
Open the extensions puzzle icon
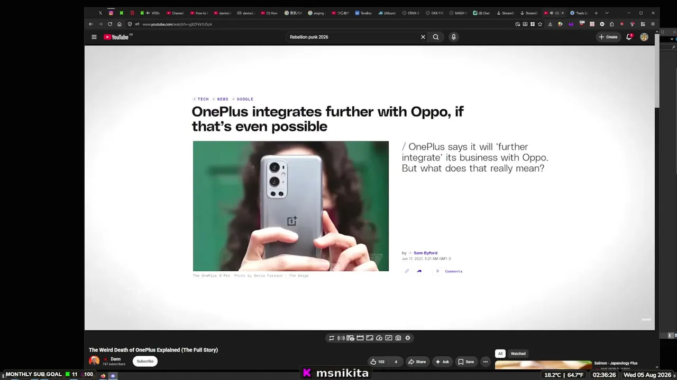click(612, 24)
